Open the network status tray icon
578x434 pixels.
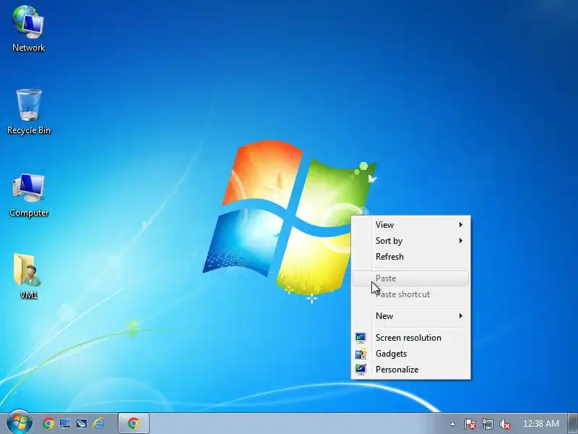click(x=487, y=424)
